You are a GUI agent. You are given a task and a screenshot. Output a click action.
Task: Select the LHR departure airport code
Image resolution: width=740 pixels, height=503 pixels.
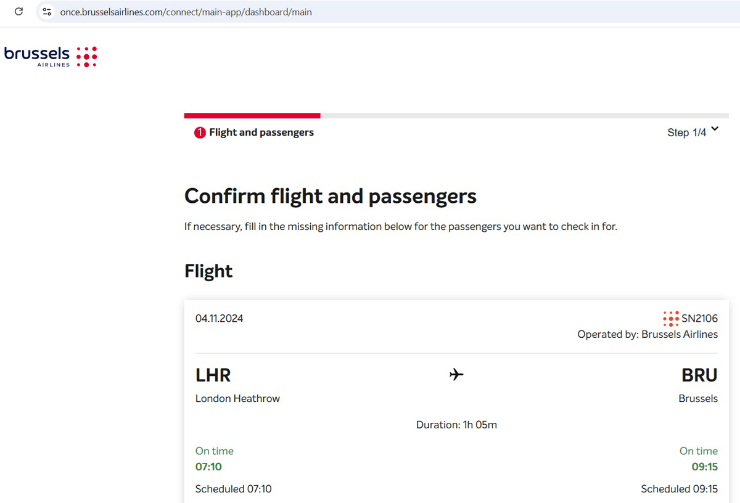click(x=213, y=375)
